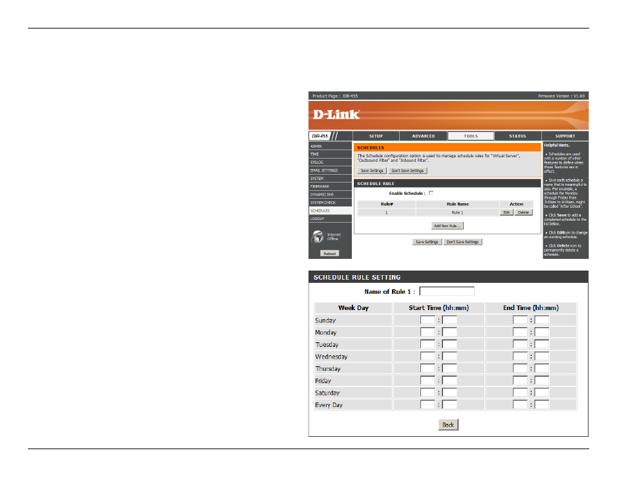Toggle the Enable Schedule checkbox
This screenshot has width=617, height=477.
[x=431, y=193]
